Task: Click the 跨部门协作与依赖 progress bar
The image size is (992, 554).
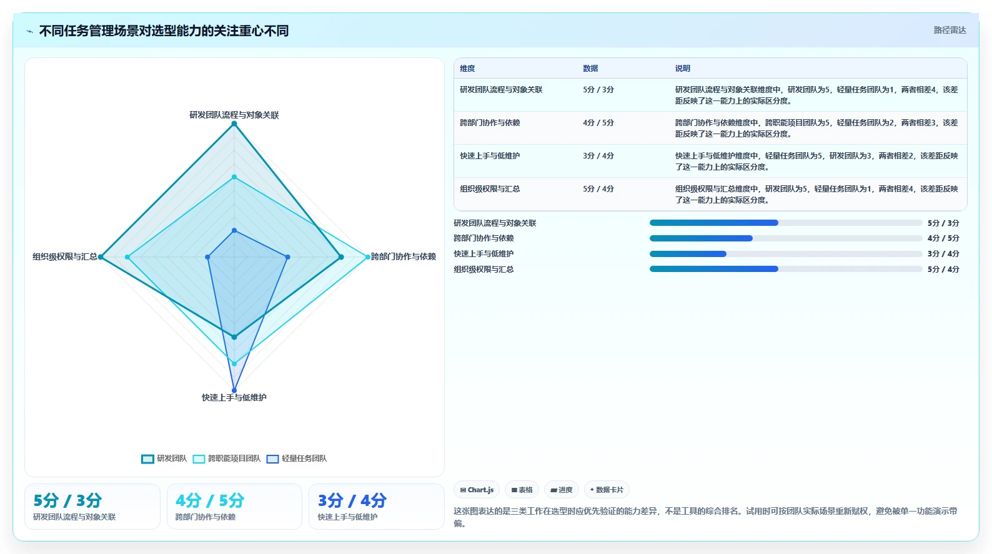Action: click(786, 238)
